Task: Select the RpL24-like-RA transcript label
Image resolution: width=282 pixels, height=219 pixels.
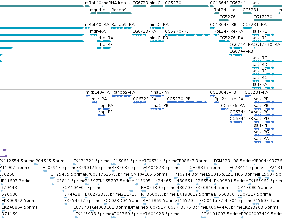Action: click(228, 31)
